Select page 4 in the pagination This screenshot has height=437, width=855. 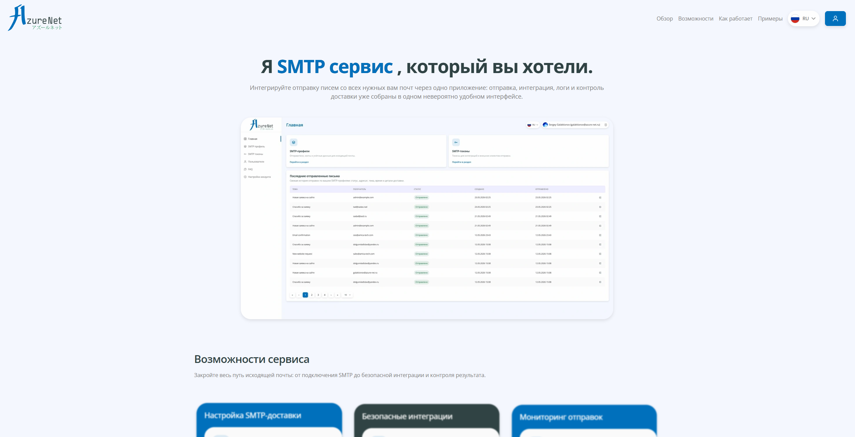pyautogui.click(x=325, y=295)
